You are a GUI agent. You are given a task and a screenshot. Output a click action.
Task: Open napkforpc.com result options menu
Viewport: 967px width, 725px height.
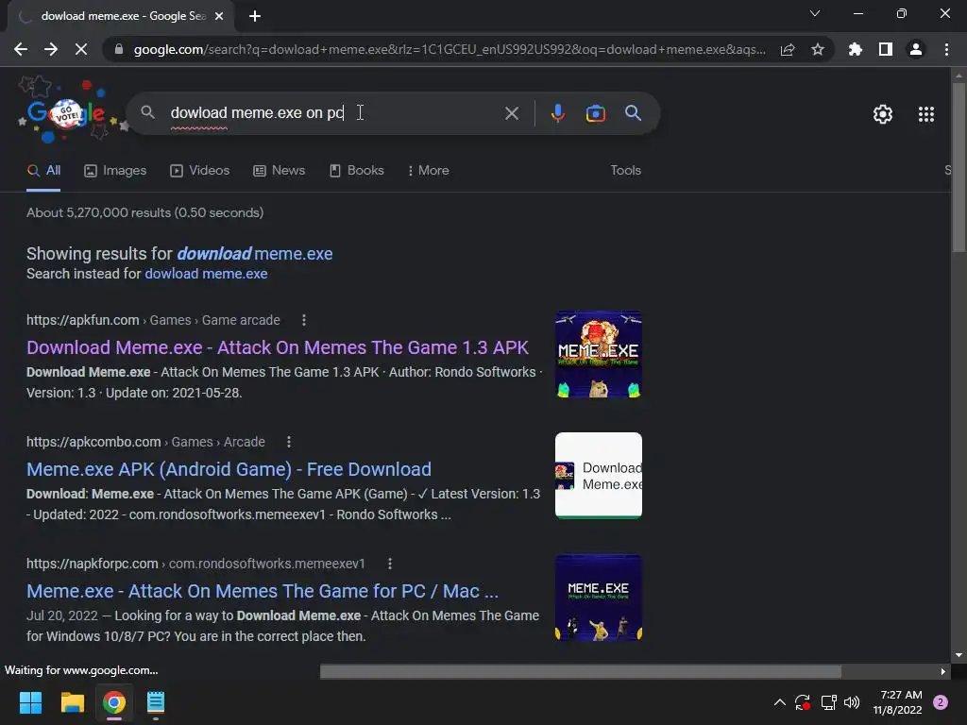click(389, 564)
